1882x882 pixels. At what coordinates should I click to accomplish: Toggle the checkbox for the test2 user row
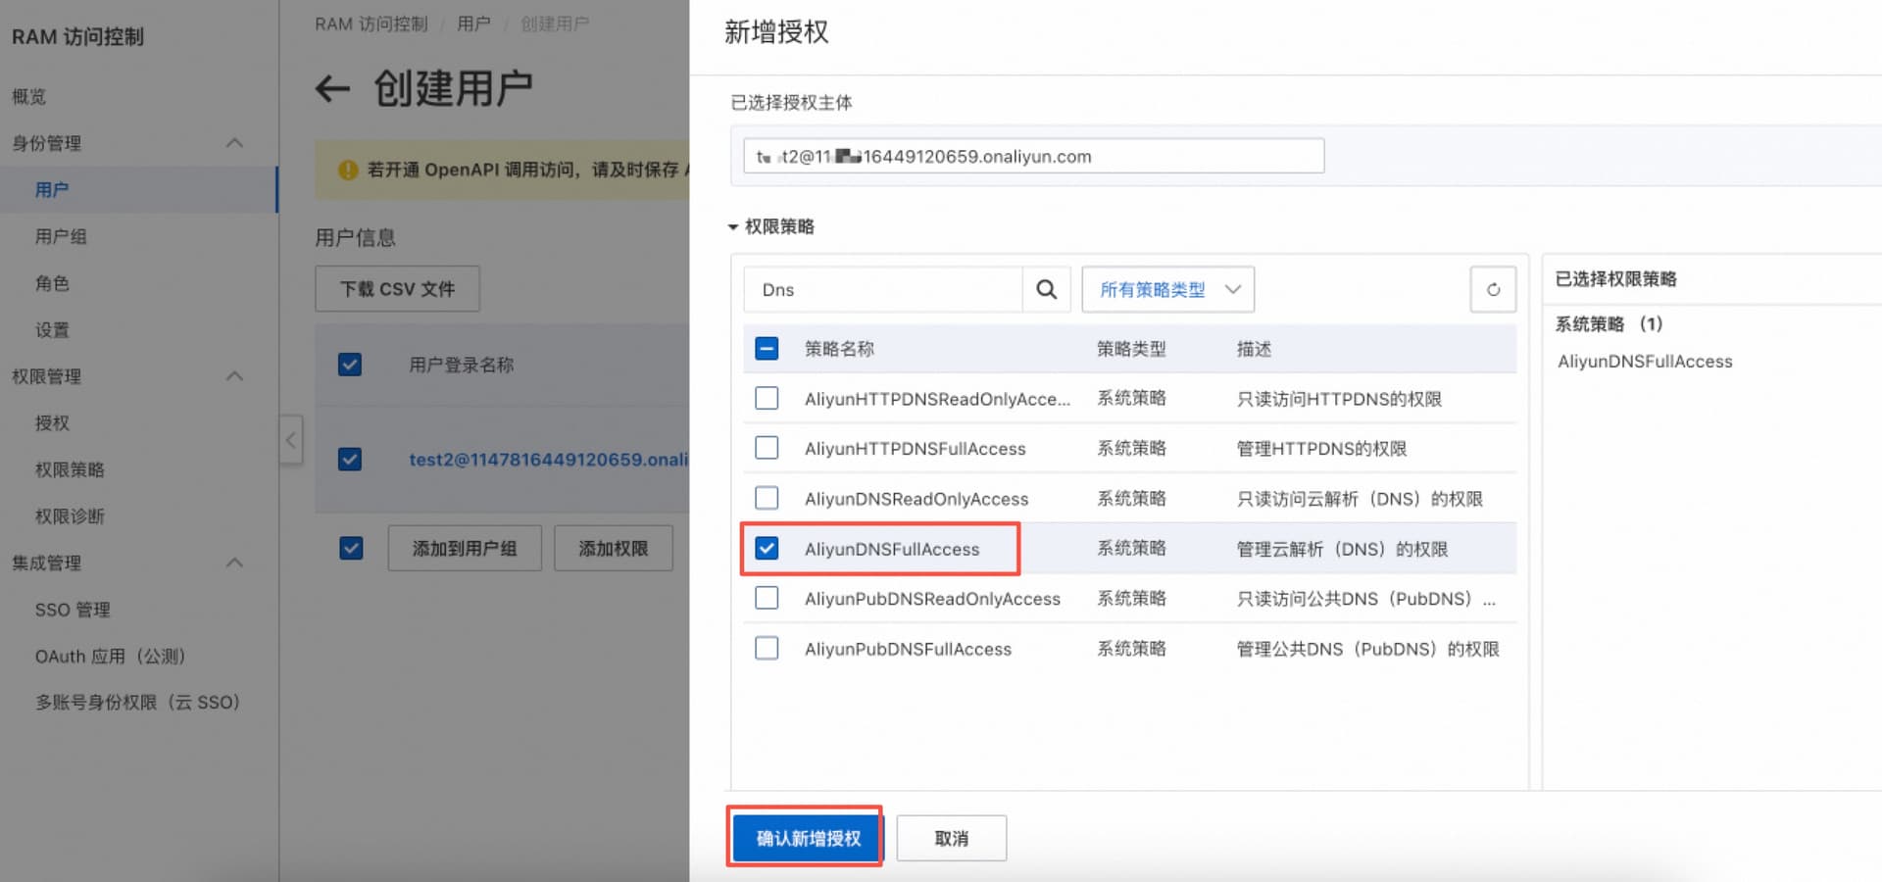pos(350,459)
